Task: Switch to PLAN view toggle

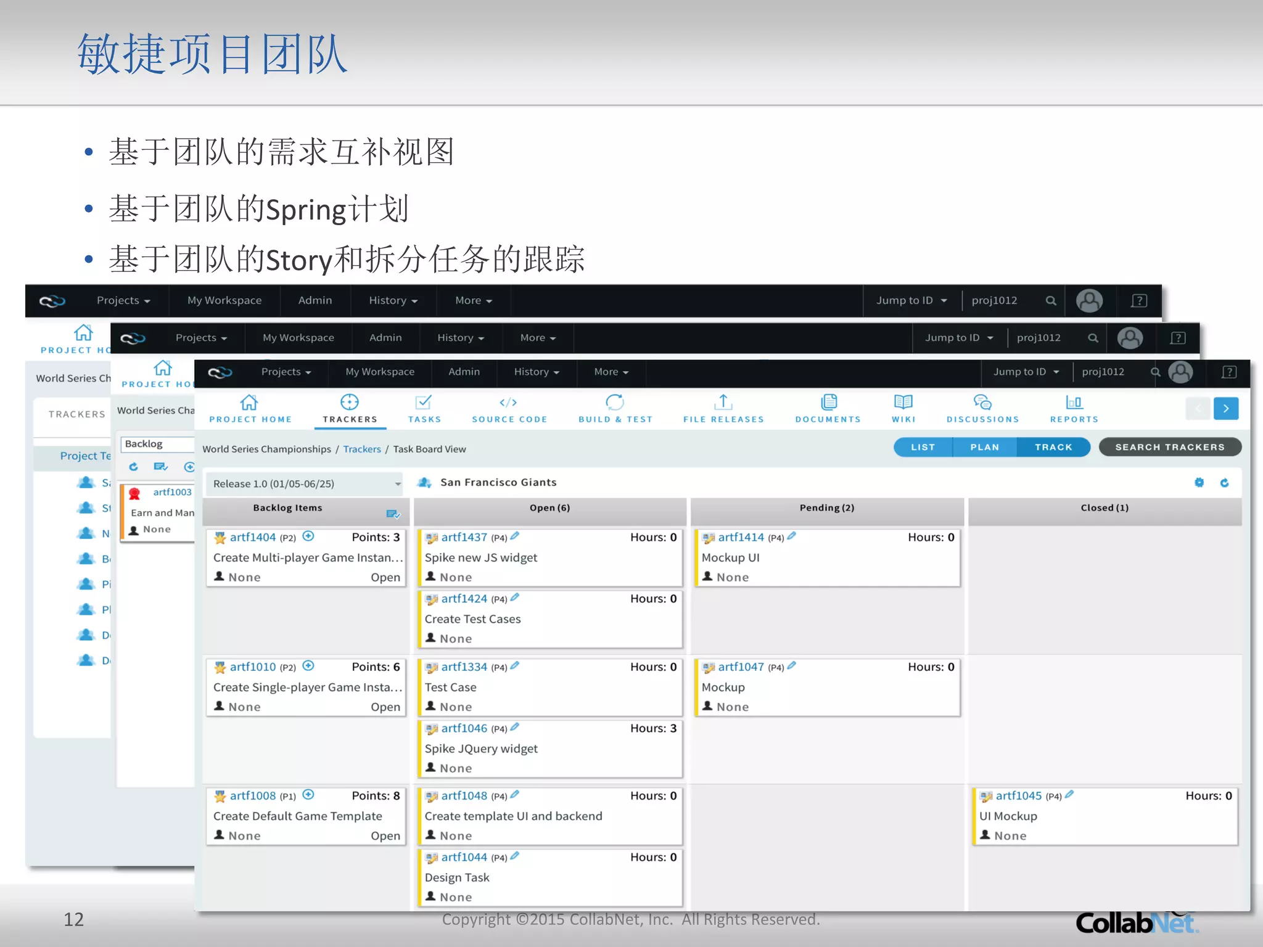Action: pyautogui.click(x=984, y=447)
